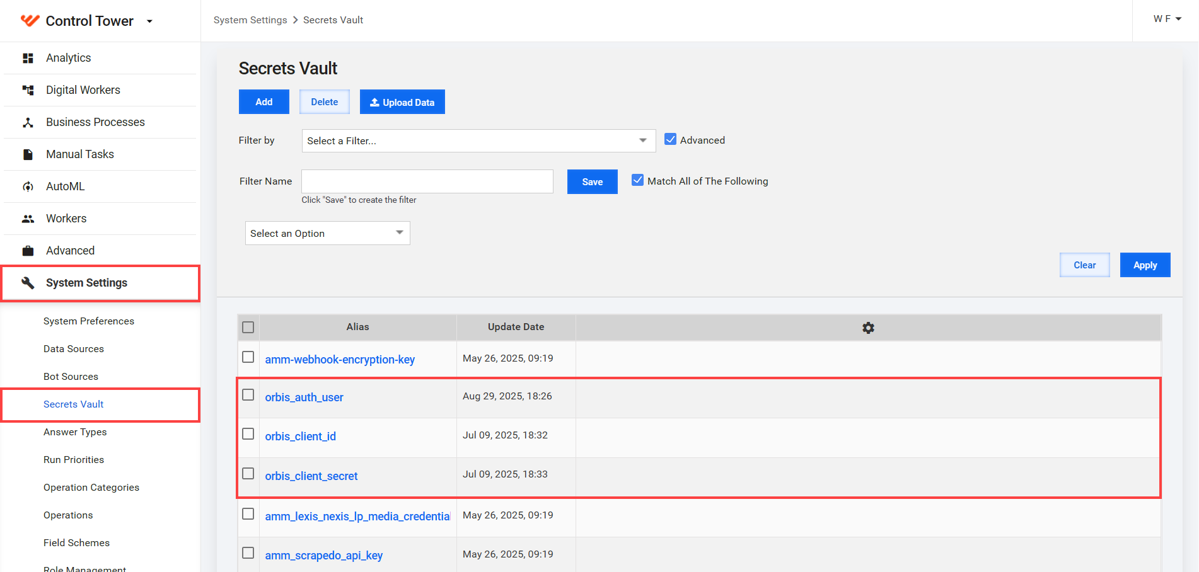The image size is (1199, 572).
Task: Toggle Match All of The Following
Action: [638, 181]
